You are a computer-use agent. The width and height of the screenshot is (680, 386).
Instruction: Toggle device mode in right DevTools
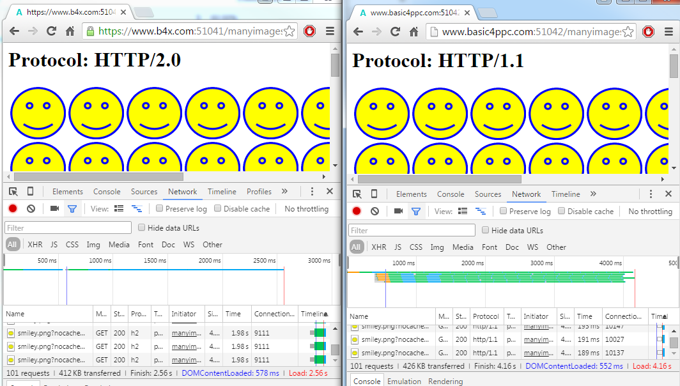pyautogui.click(x=375, y=194)
